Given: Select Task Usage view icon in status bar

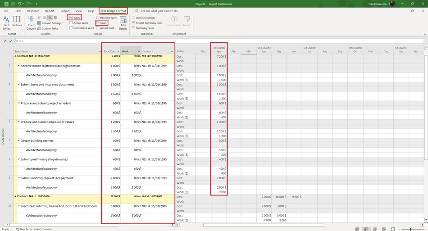Looking at the screenshot, I should tap(366, 229).
